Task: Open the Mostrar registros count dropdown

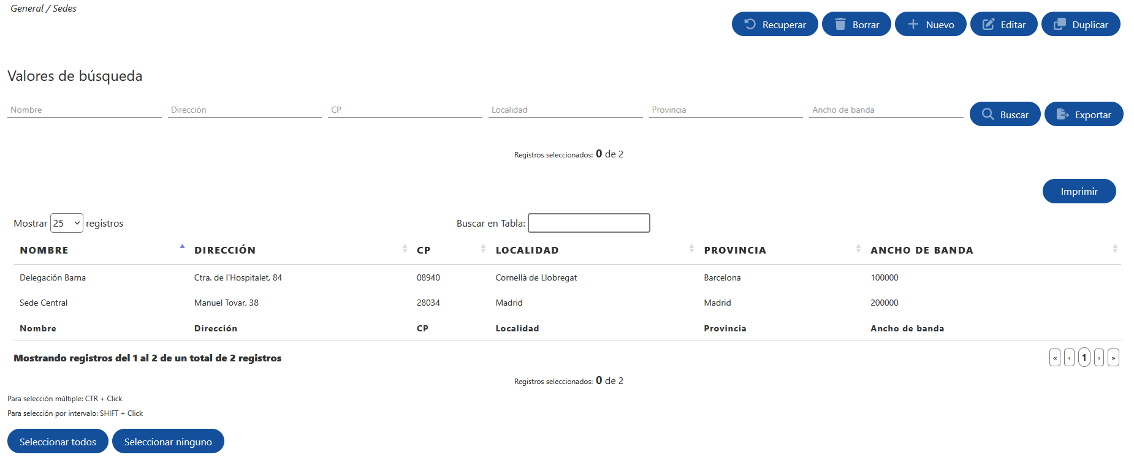Action: (x=66, y=223)
